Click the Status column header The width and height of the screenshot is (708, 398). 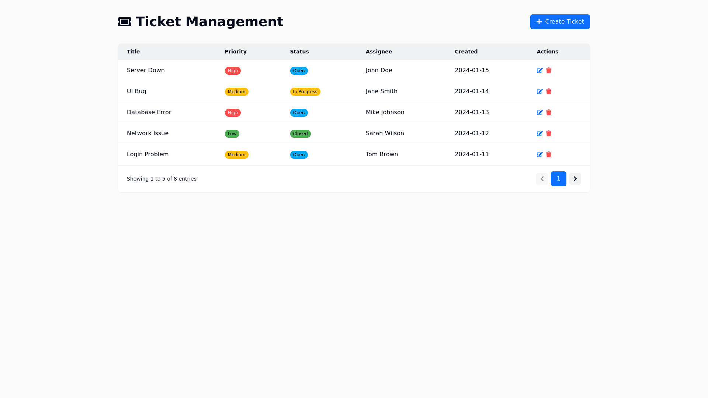tap(299, 52)
